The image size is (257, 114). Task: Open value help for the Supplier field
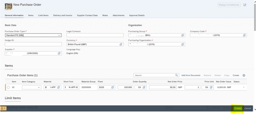pyautogui.click(x=59, y=53)
